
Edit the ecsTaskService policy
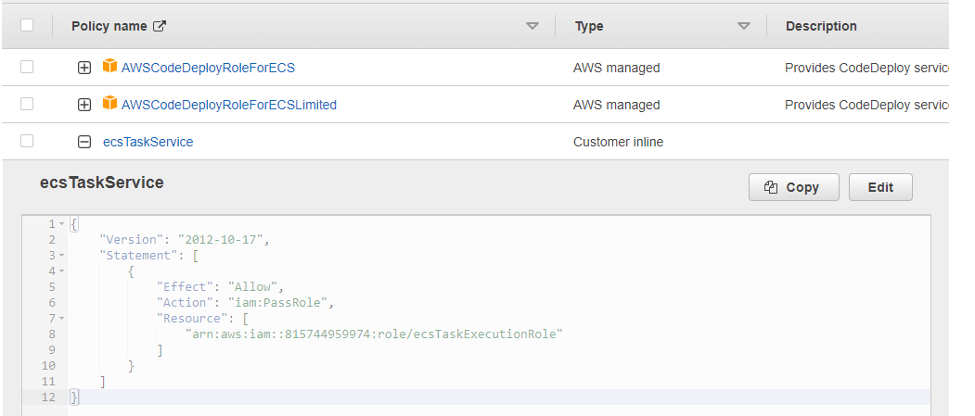tap(880, 187)
